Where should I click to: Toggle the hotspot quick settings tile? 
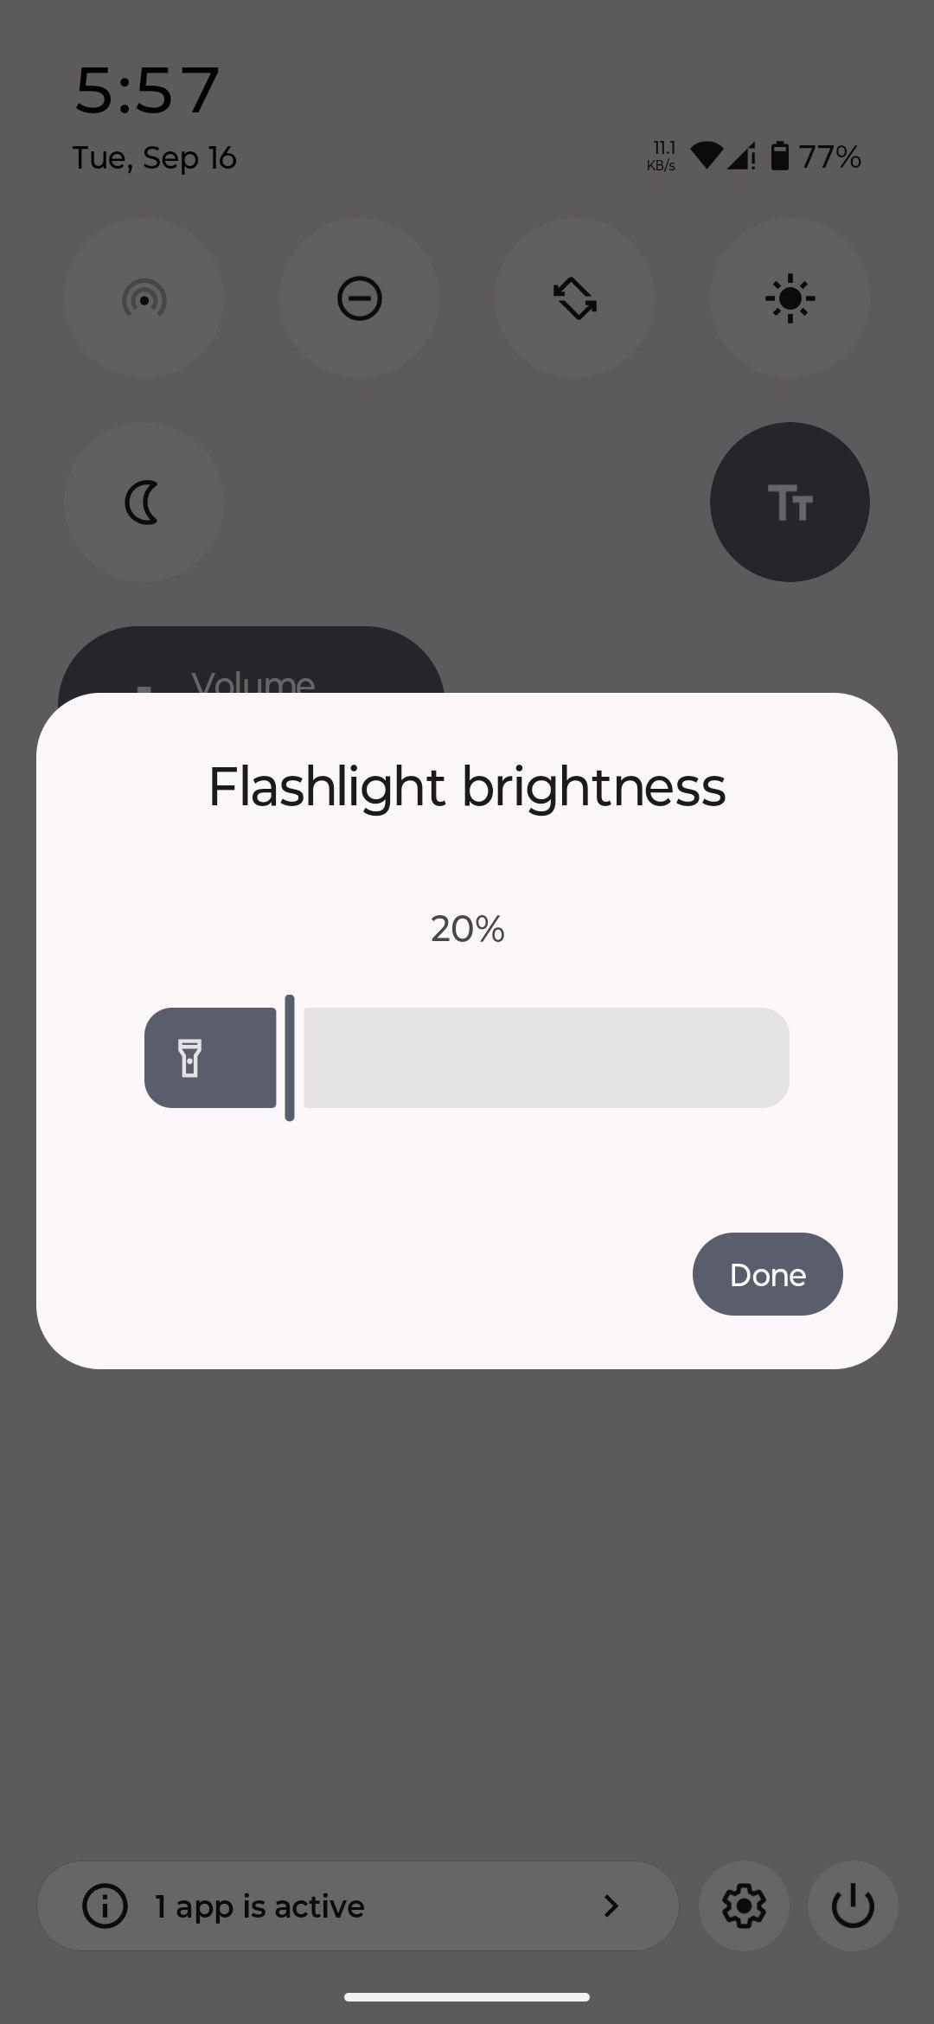coord(144,298)
